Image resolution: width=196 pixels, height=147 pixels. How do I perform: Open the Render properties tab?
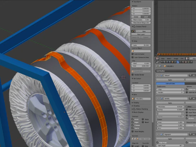pyautogui.click(x=162, y=62)
